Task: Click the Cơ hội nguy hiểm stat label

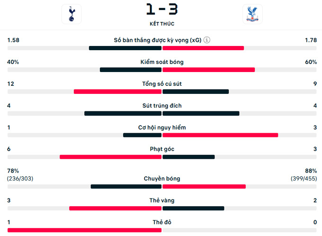Action: click(162, 127)
